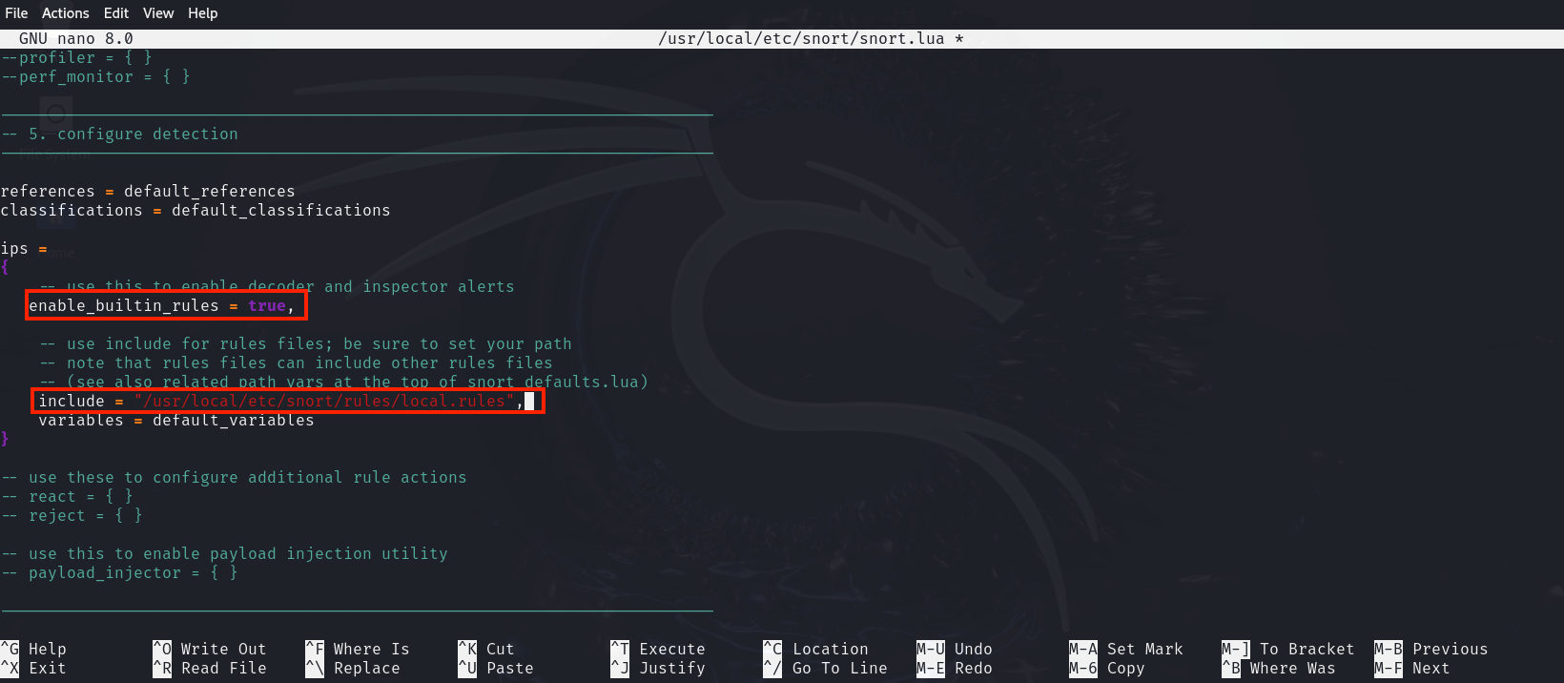Screen dimensions: 1564x683
Task: Click the M-A Set Mark shortcut
Action: pyautogui.click(x=1126, y=649)
